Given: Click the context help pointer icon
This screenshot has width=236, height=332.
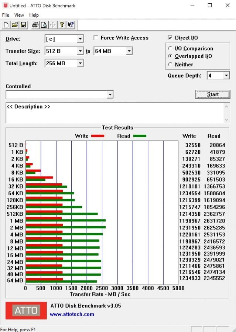Looking at the screenshot, I should (71, 25).
